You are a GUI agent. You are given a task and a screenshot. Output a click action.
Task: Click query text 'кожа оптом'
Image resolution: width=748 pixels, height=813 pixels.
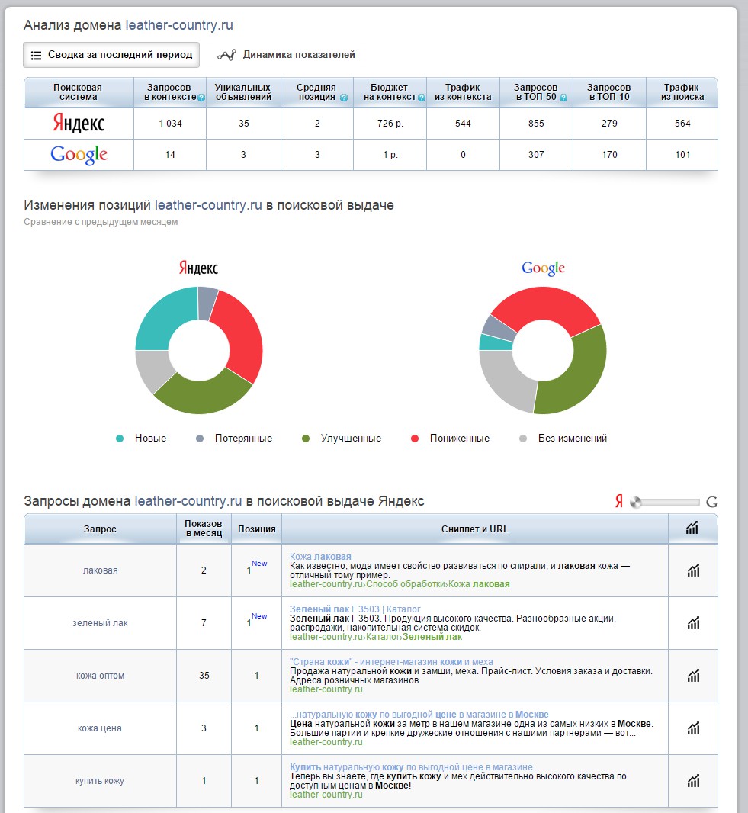100,676
